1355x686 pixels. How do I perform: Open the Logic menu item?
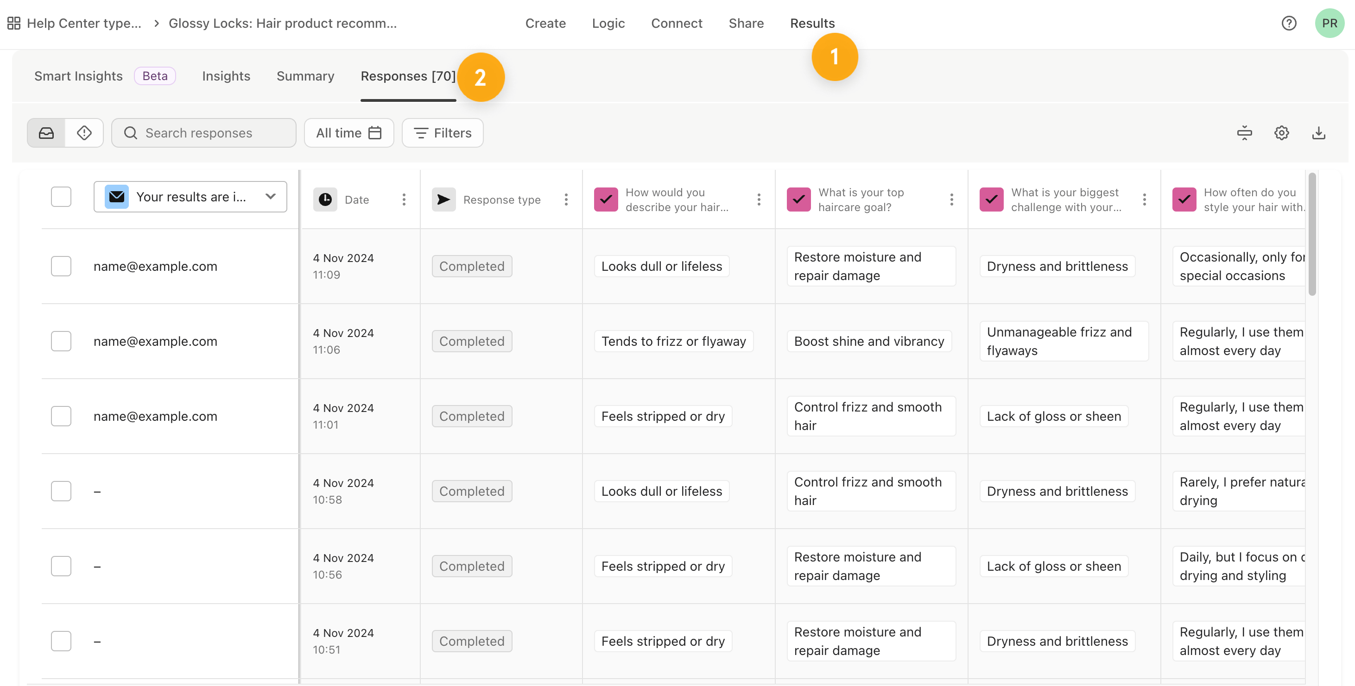(x=608, y=23)
